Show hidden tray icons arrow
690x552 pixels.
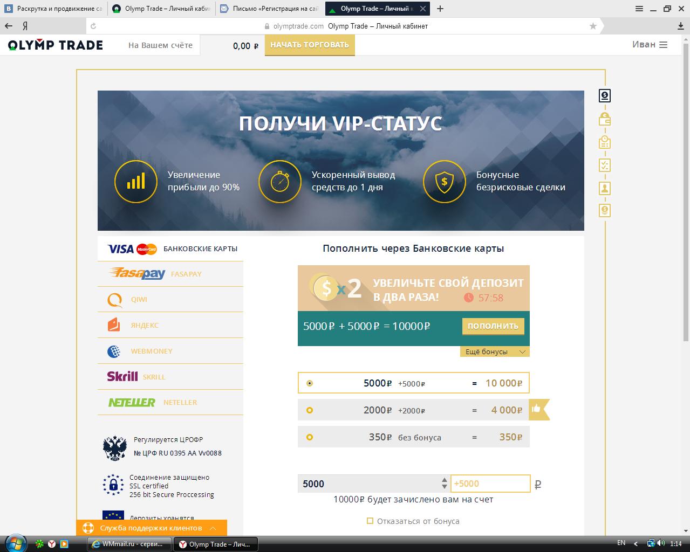coord(636,543)
